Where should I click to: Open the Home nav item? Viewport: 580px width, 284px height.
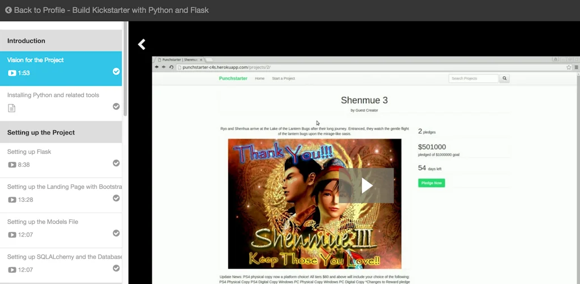259,78
